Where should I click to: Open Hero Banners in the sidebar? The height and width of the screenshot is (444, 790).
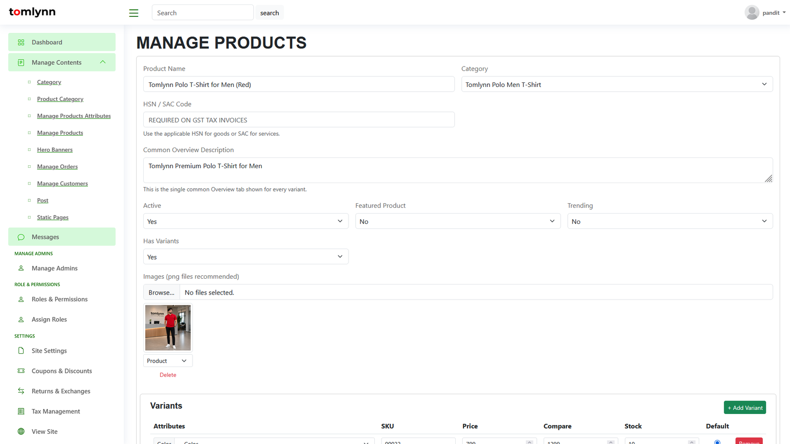click(x=55, y=150)
